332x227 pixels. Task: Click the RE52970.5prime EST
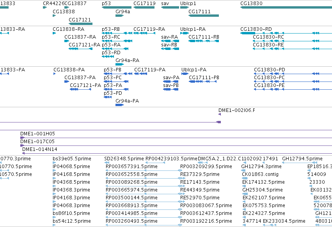tap(182, 202)
